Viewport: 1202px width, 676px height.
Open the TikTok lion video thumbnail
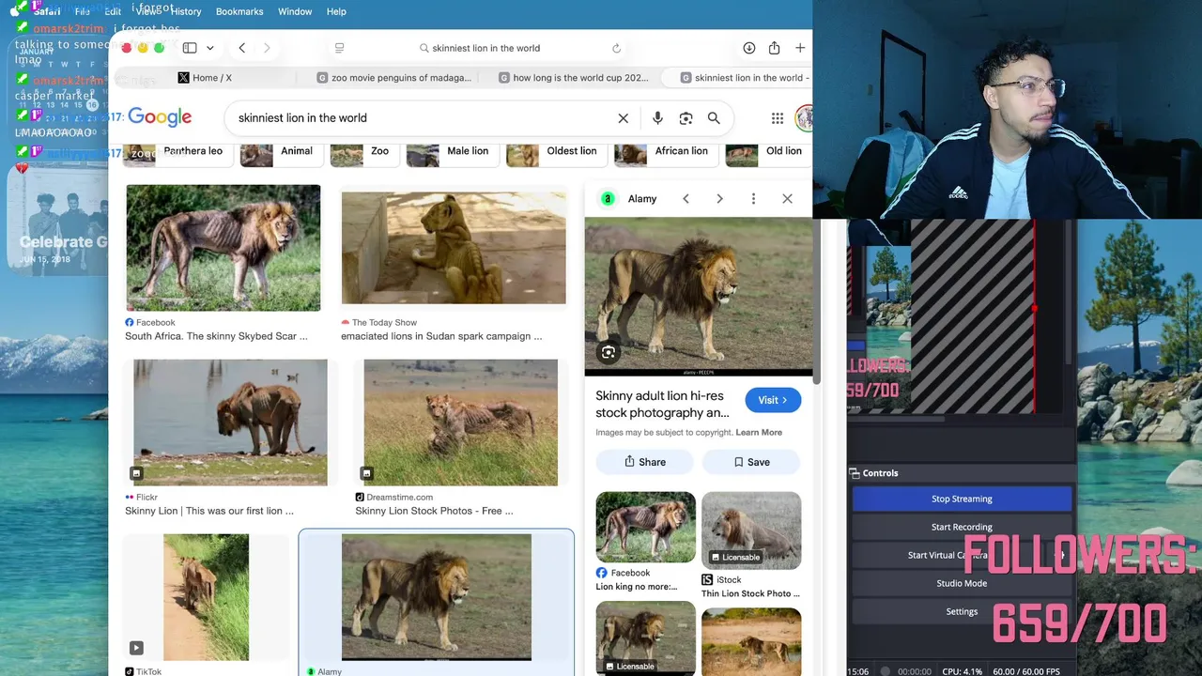click(206, 597)
